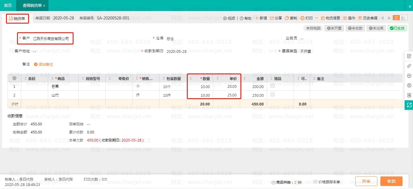Click the teal fullscreen expand icon
The height and width of the screenshot is (189, 413).
tap(409, 105)
